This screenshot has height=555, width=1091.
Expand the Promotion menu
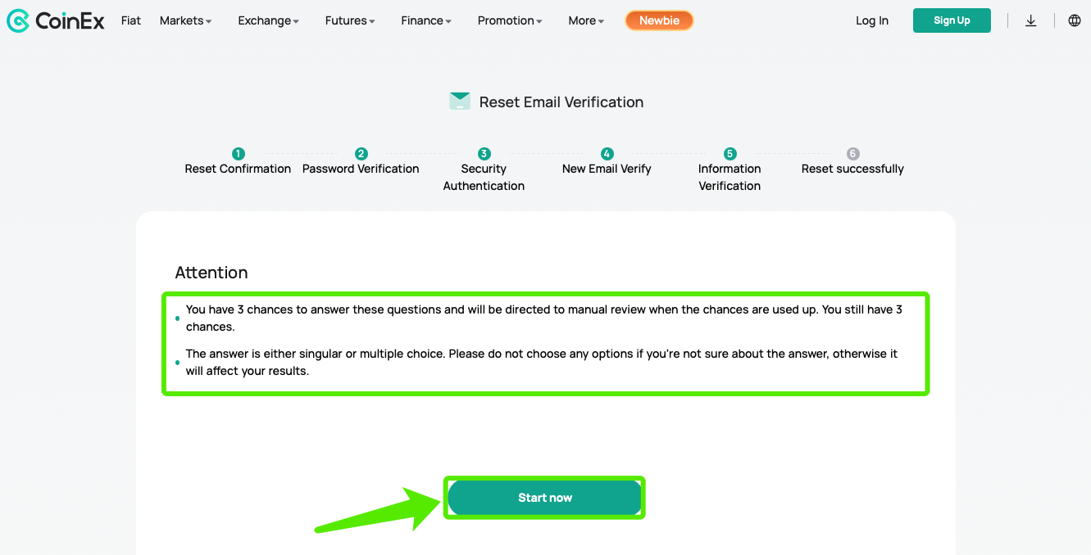509,20
